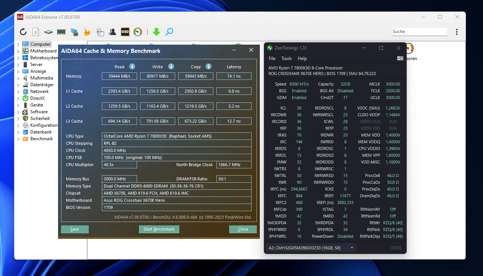Viewport: 483px width, 276px height.
Task: Select Betriebssystem in the tree
Action: (x=44, y=58)
